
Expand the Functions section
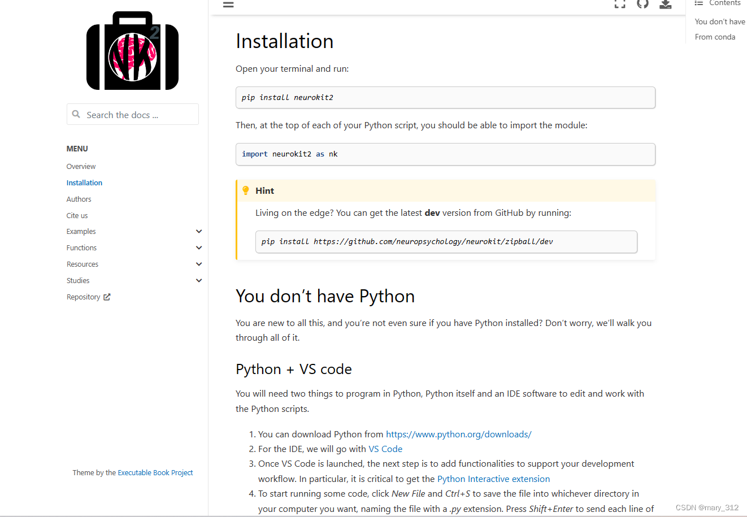coord(198,247)
